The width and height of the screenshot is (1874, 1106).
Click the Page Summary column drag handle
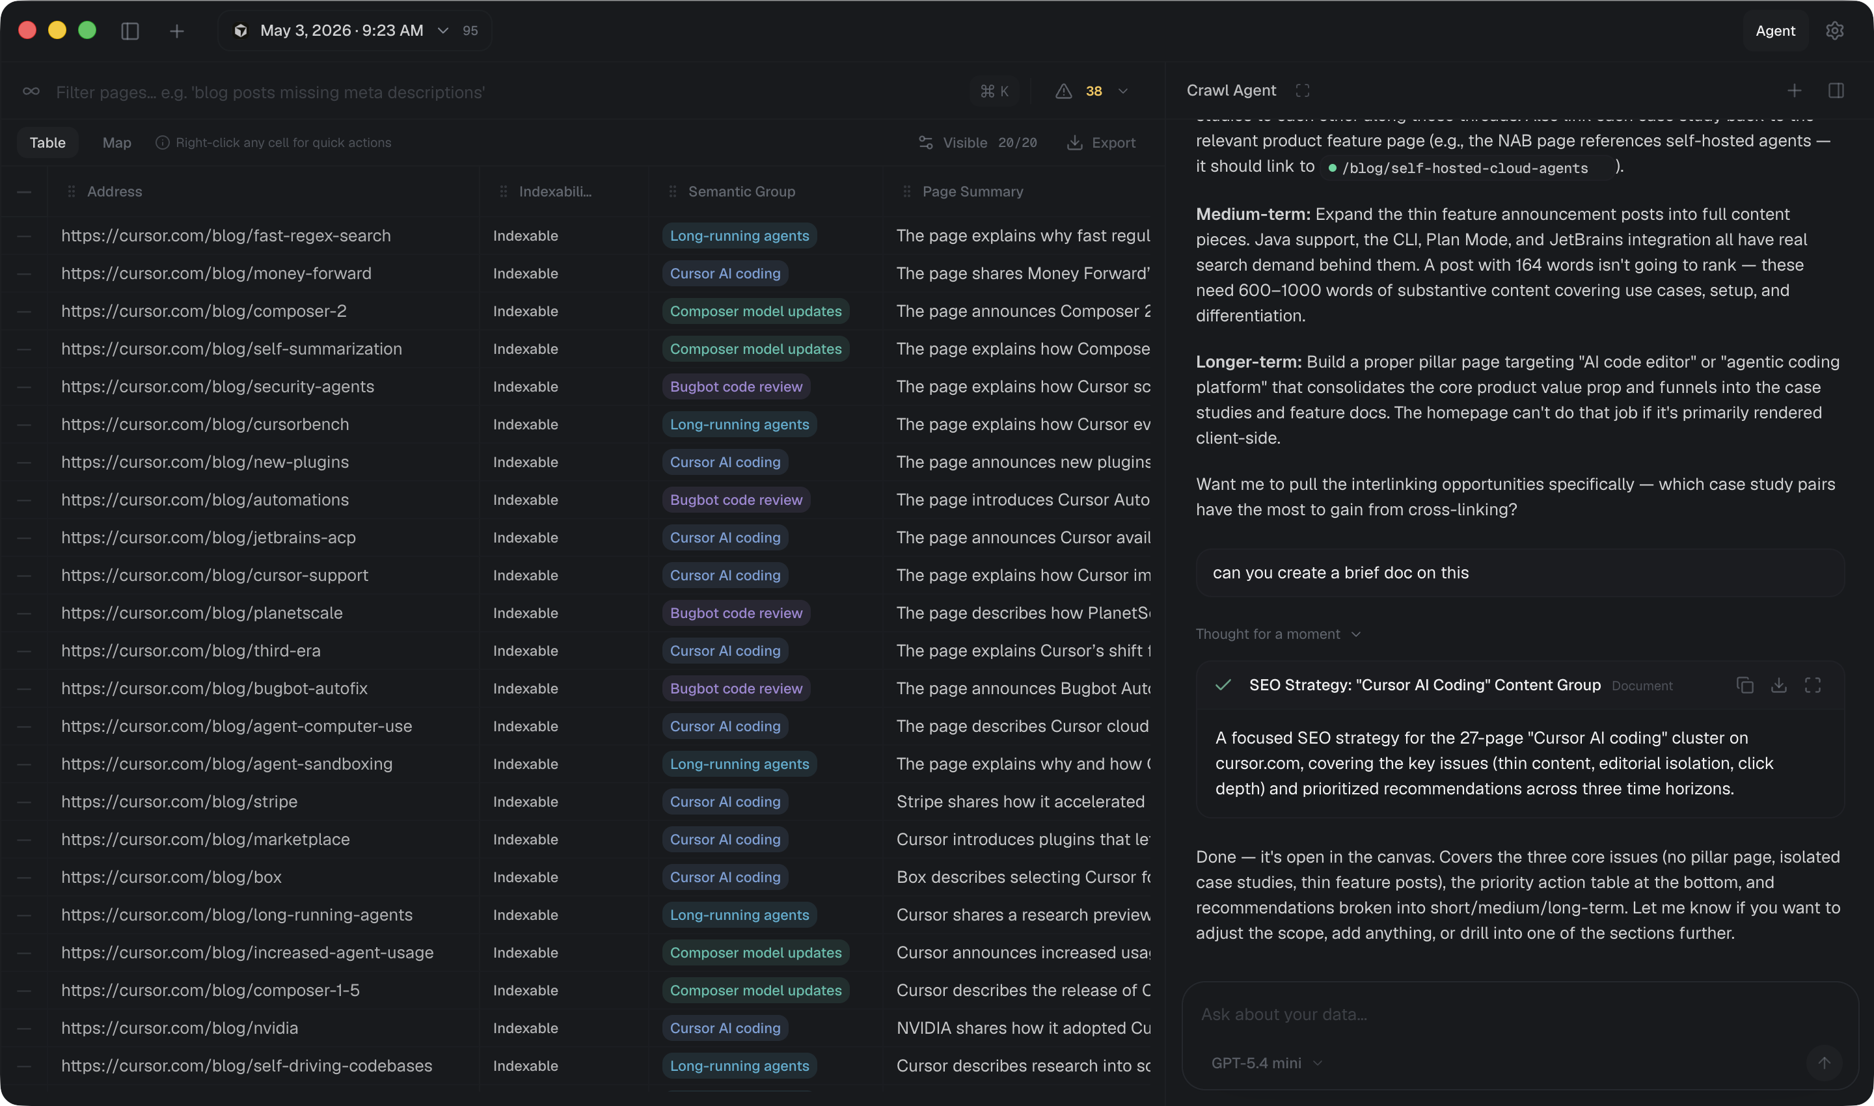click(907, 191)
